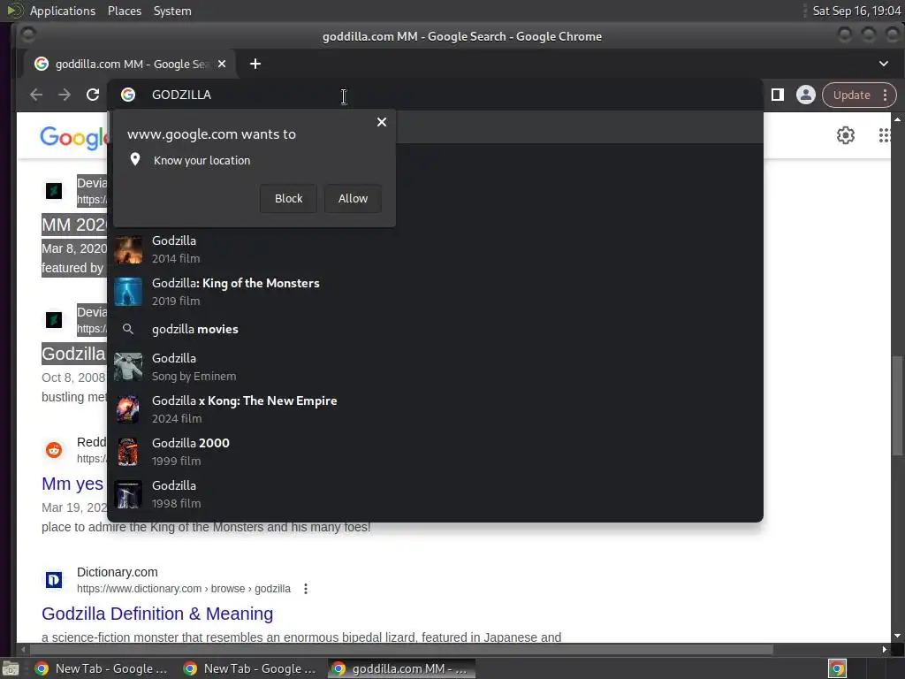Viewport: 905px width, 679px height.
Task: Expand the tab search dropdown arrow
Action: [884, 64]
